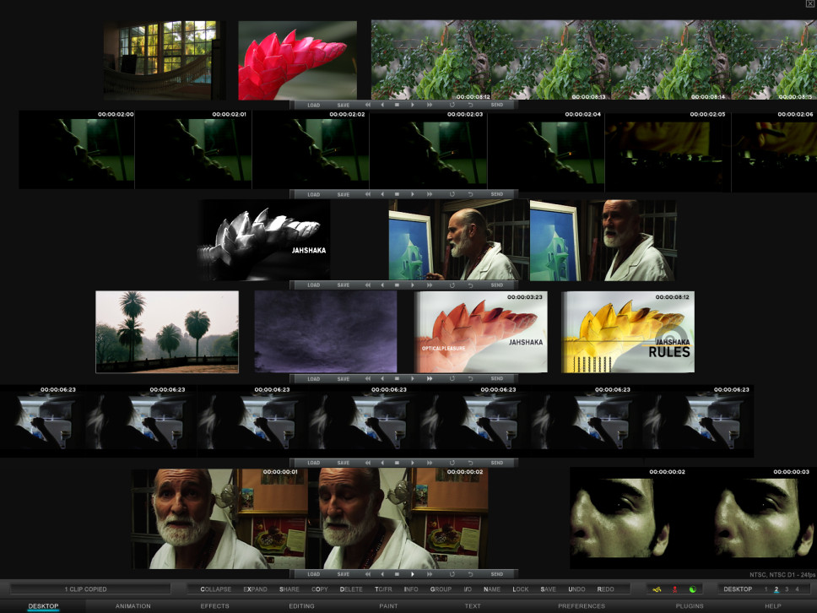
Task: Click the Info button
Action: [411, 589]
